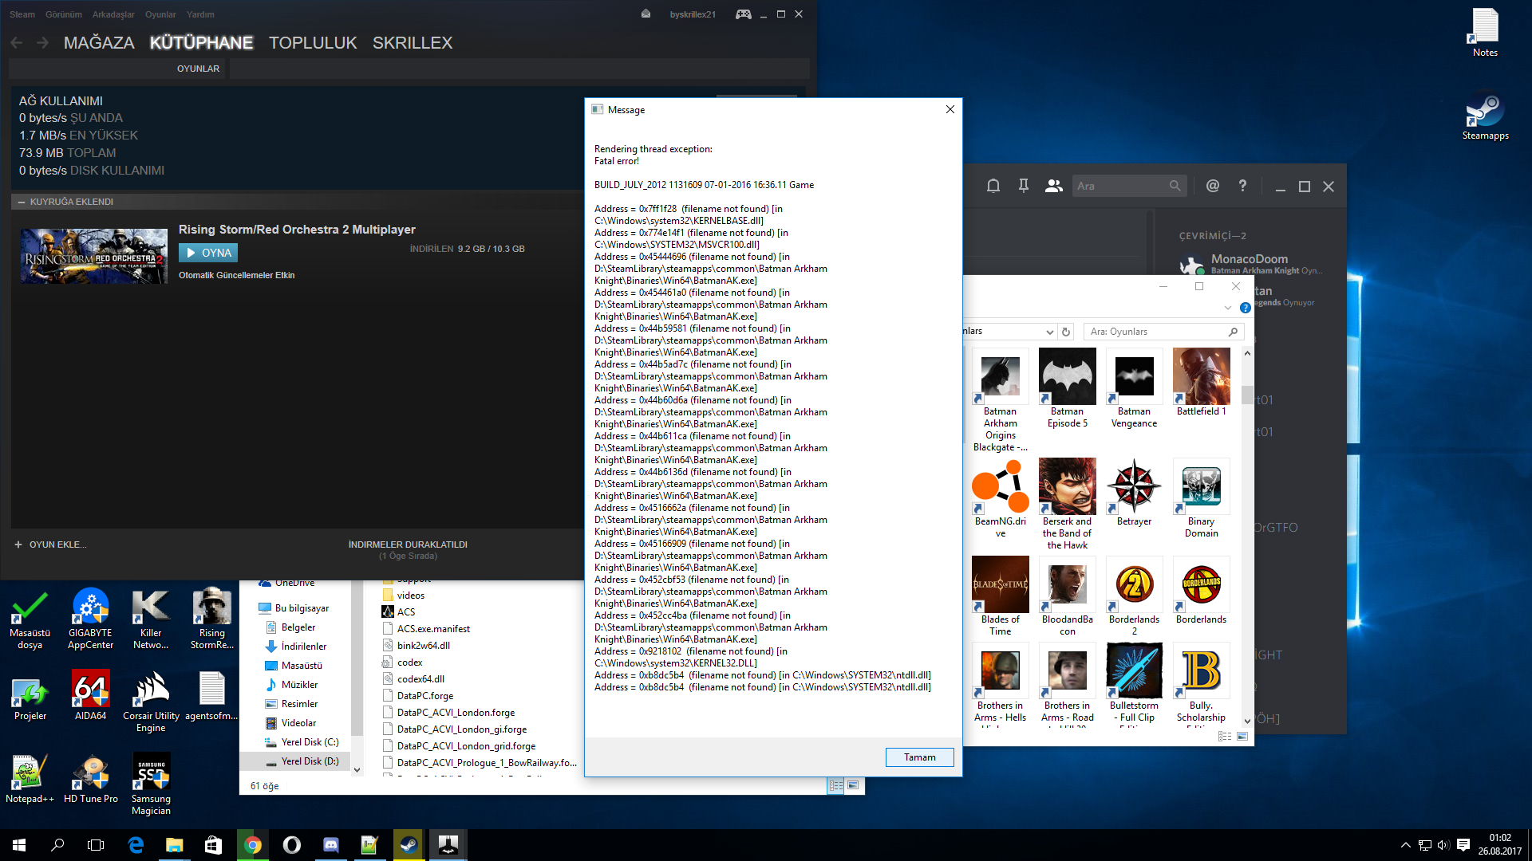Open Notepad++ desktop shortcut
Viewport: 1532px width, 861px height.
pos(30,779)
